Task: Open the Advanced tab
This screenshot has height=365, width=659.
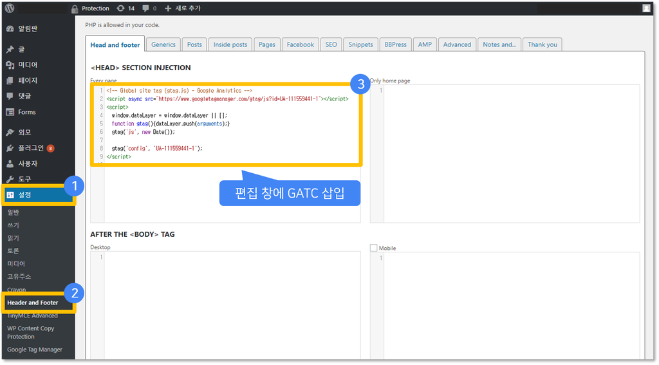Action: [457, 44]
